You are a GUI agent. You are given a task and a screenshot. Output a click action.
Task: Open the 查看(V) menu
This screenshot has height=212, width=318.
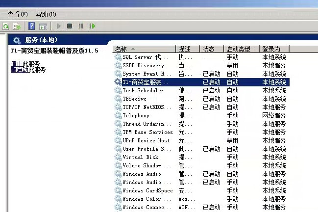click(18, 14)
